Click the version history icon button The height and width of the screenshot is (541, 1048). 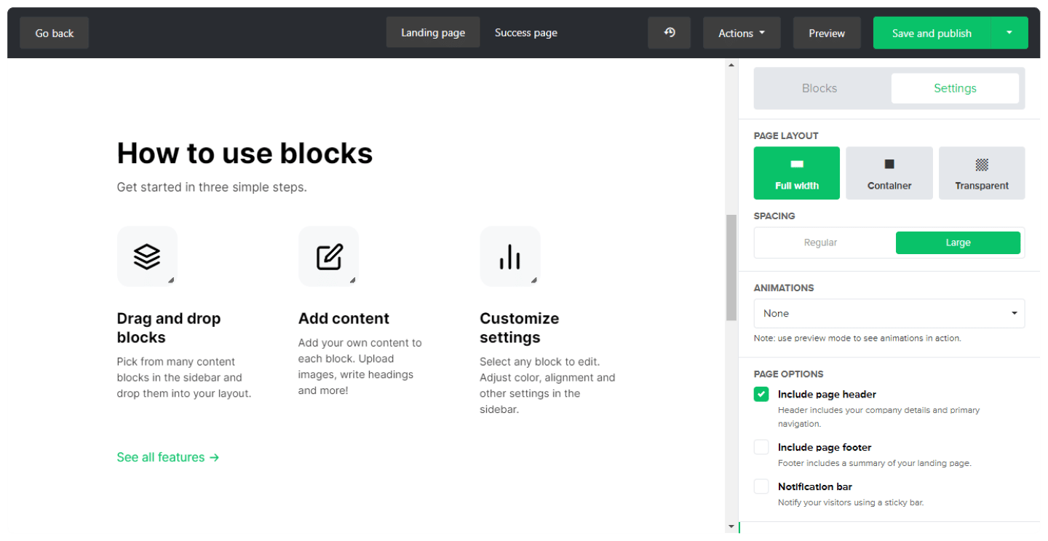click(x=669, y=33)
